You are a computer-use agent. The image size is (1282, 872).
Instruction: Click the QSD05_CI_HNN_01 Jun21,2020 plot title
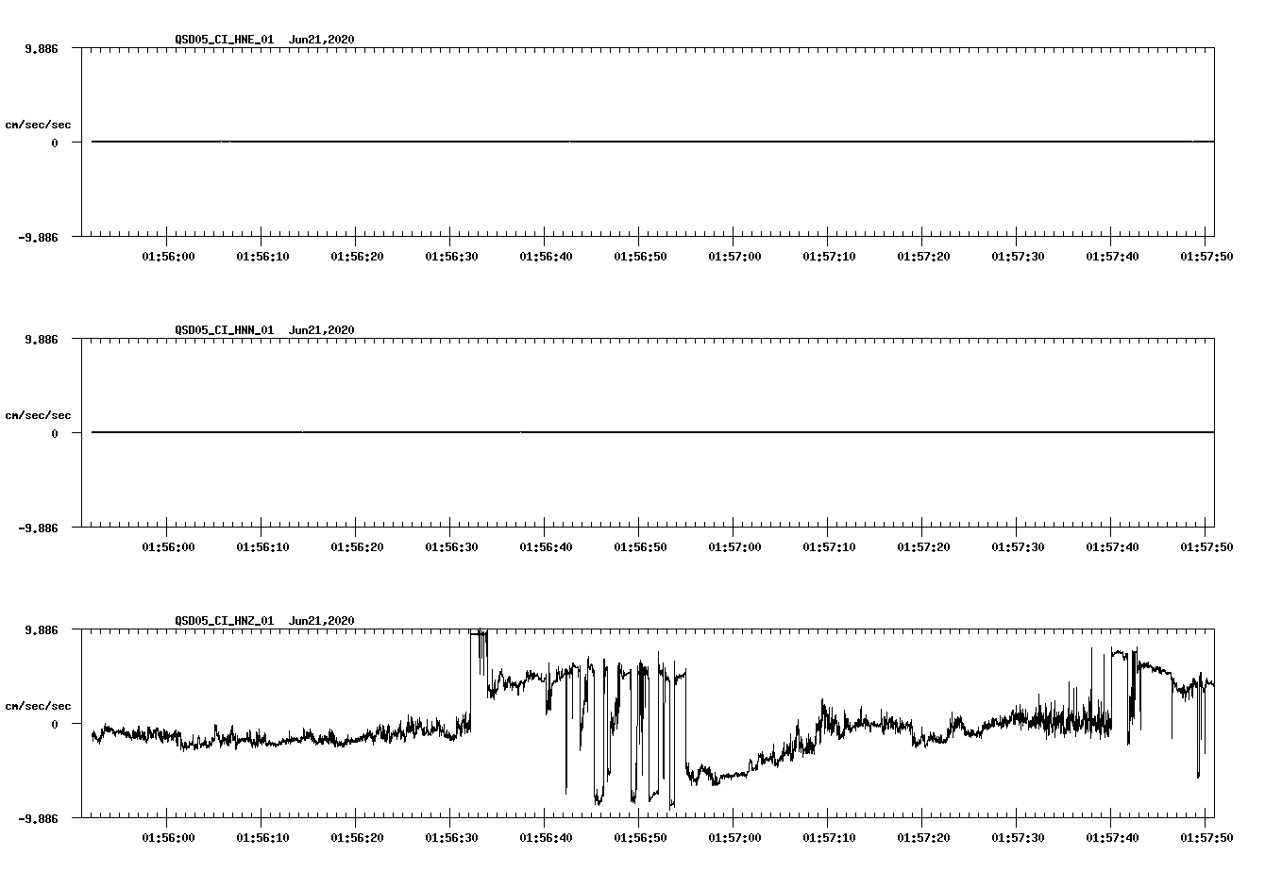[x=264, y=330]
